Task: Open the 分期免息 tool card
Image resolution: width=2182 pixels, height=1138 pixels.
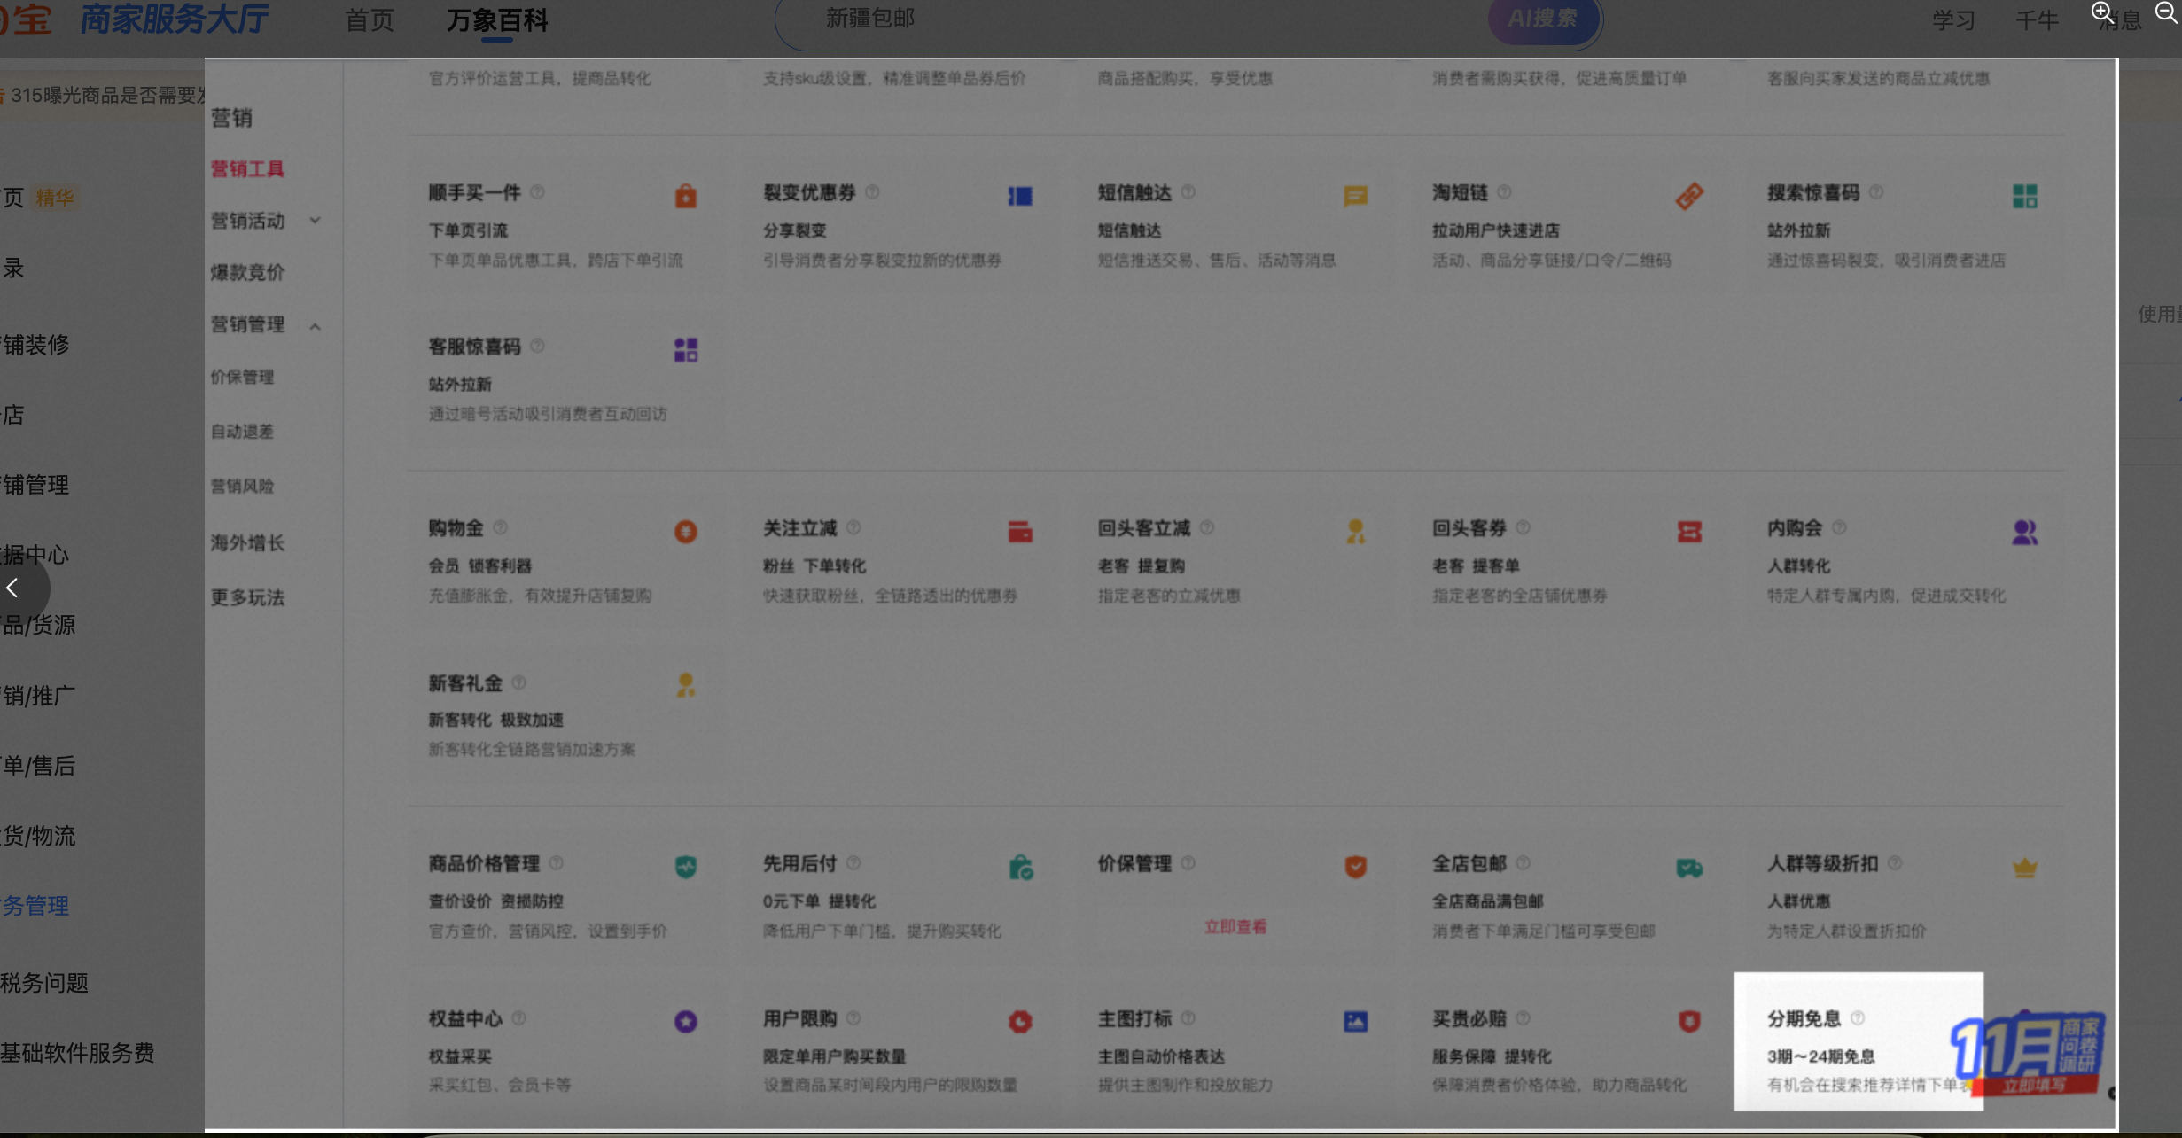Action: pyautogui.click(x=1858, y=1041)
